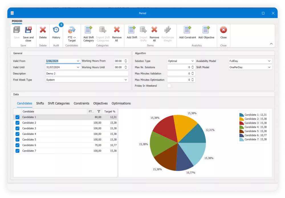Image resolution: width=285 pixels, height=198 pixels.
Task: Click Candidate 6 legend color swatch
Action: (x=242, y=135)
